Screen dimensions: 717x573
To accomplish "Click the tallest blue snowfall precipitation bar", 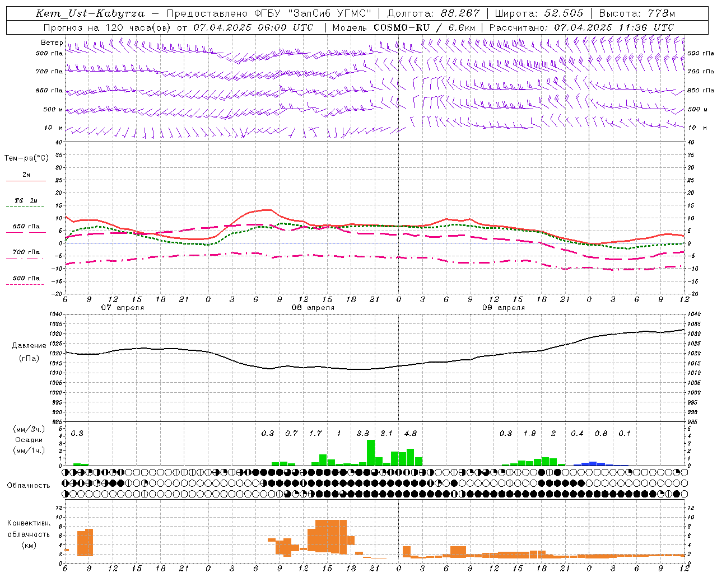I will point(593,464).
